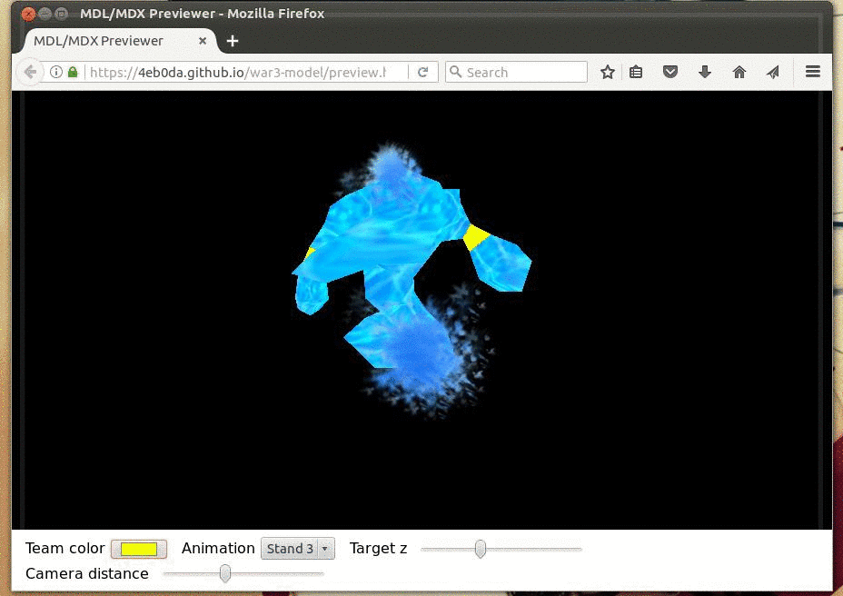Click the Camera distance slider
The image size is (843, 596).
[243, 573]
